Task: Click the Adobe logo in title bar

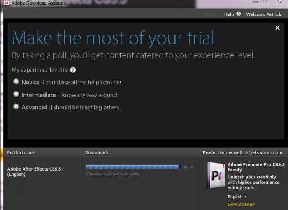Action: click(7, 3)
